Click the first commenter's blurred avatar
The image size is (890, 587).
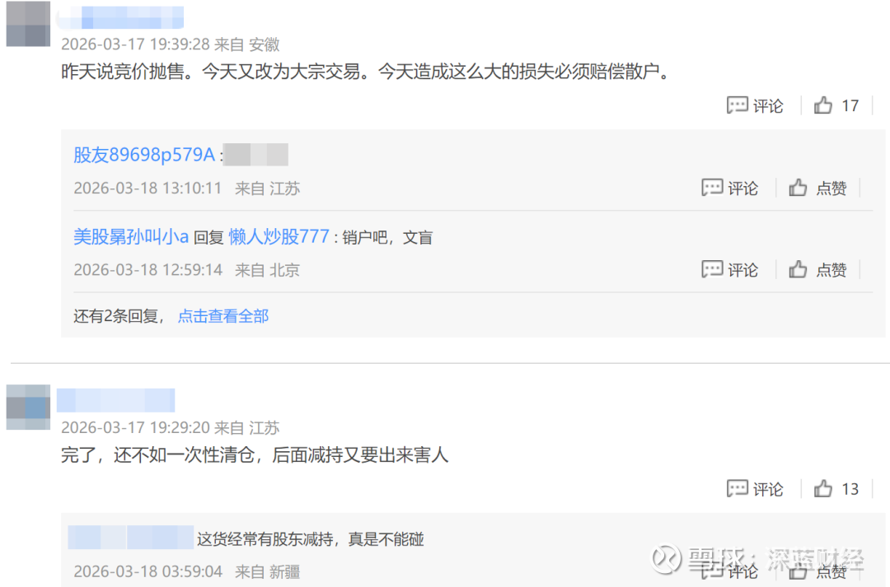[28, 24]
